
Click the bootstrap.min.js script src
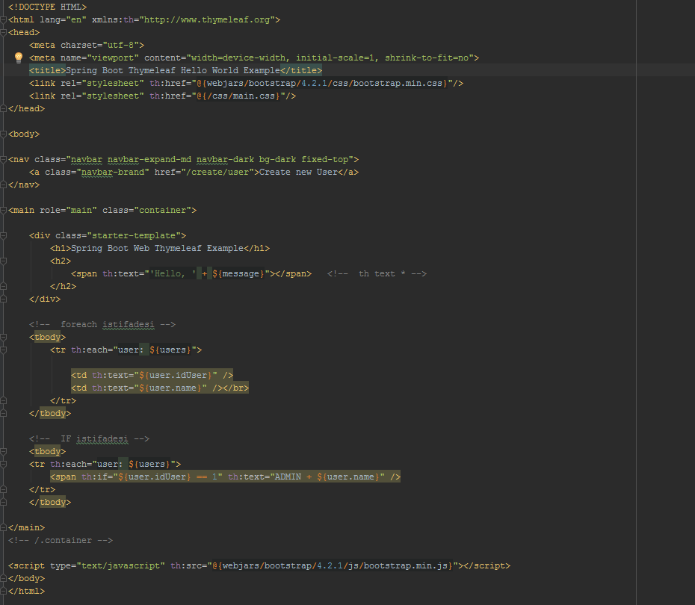point(333,566)
